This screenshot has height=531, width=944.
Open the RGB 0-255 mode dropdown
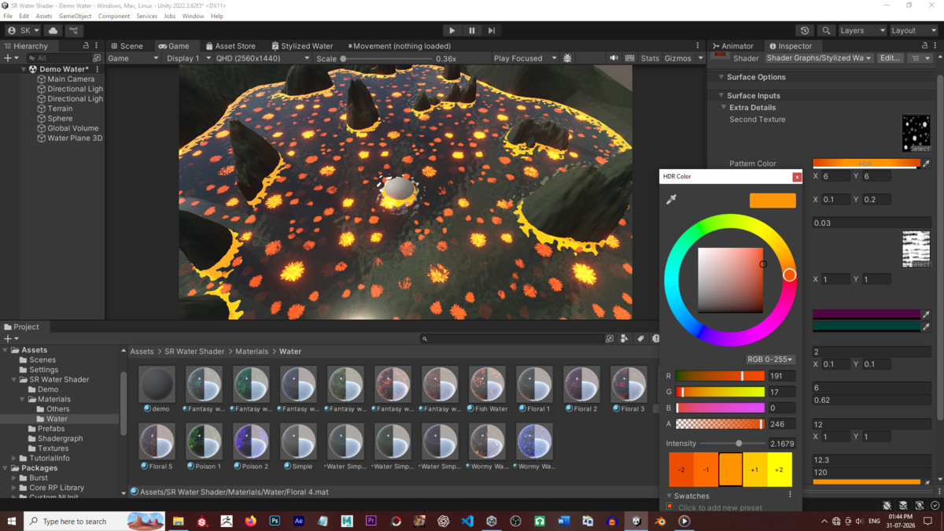pyautogui.click(x=770, y=360)
